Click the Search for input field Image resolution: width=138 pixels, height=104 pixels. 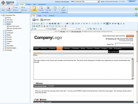[x=123, y=44]
